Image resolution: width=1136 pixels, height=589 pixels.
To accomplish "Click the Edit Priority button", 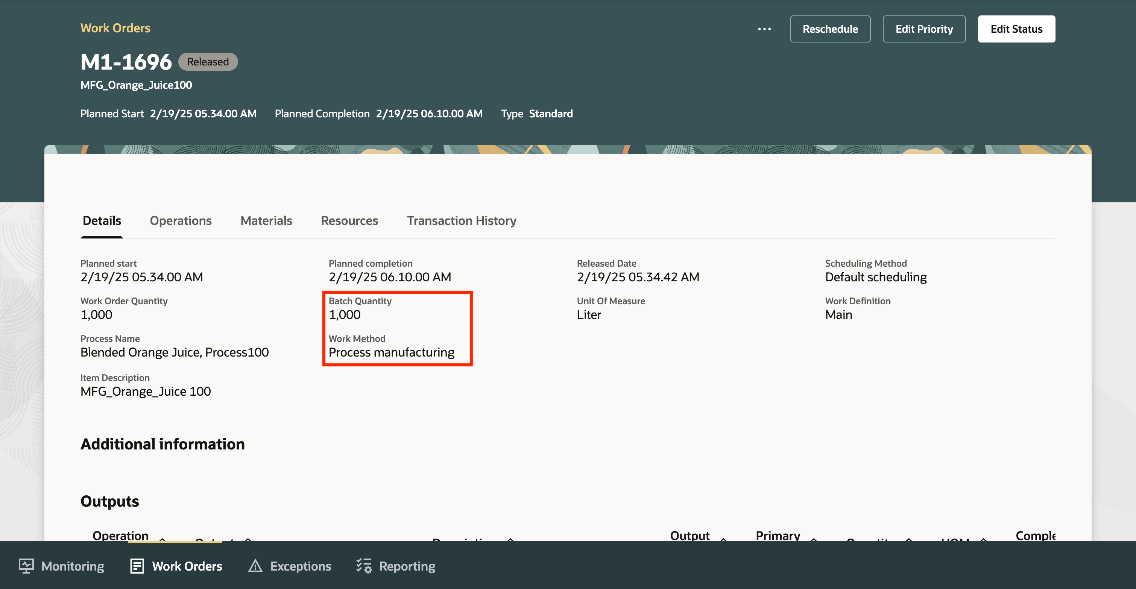I will (x=923, y=29).
